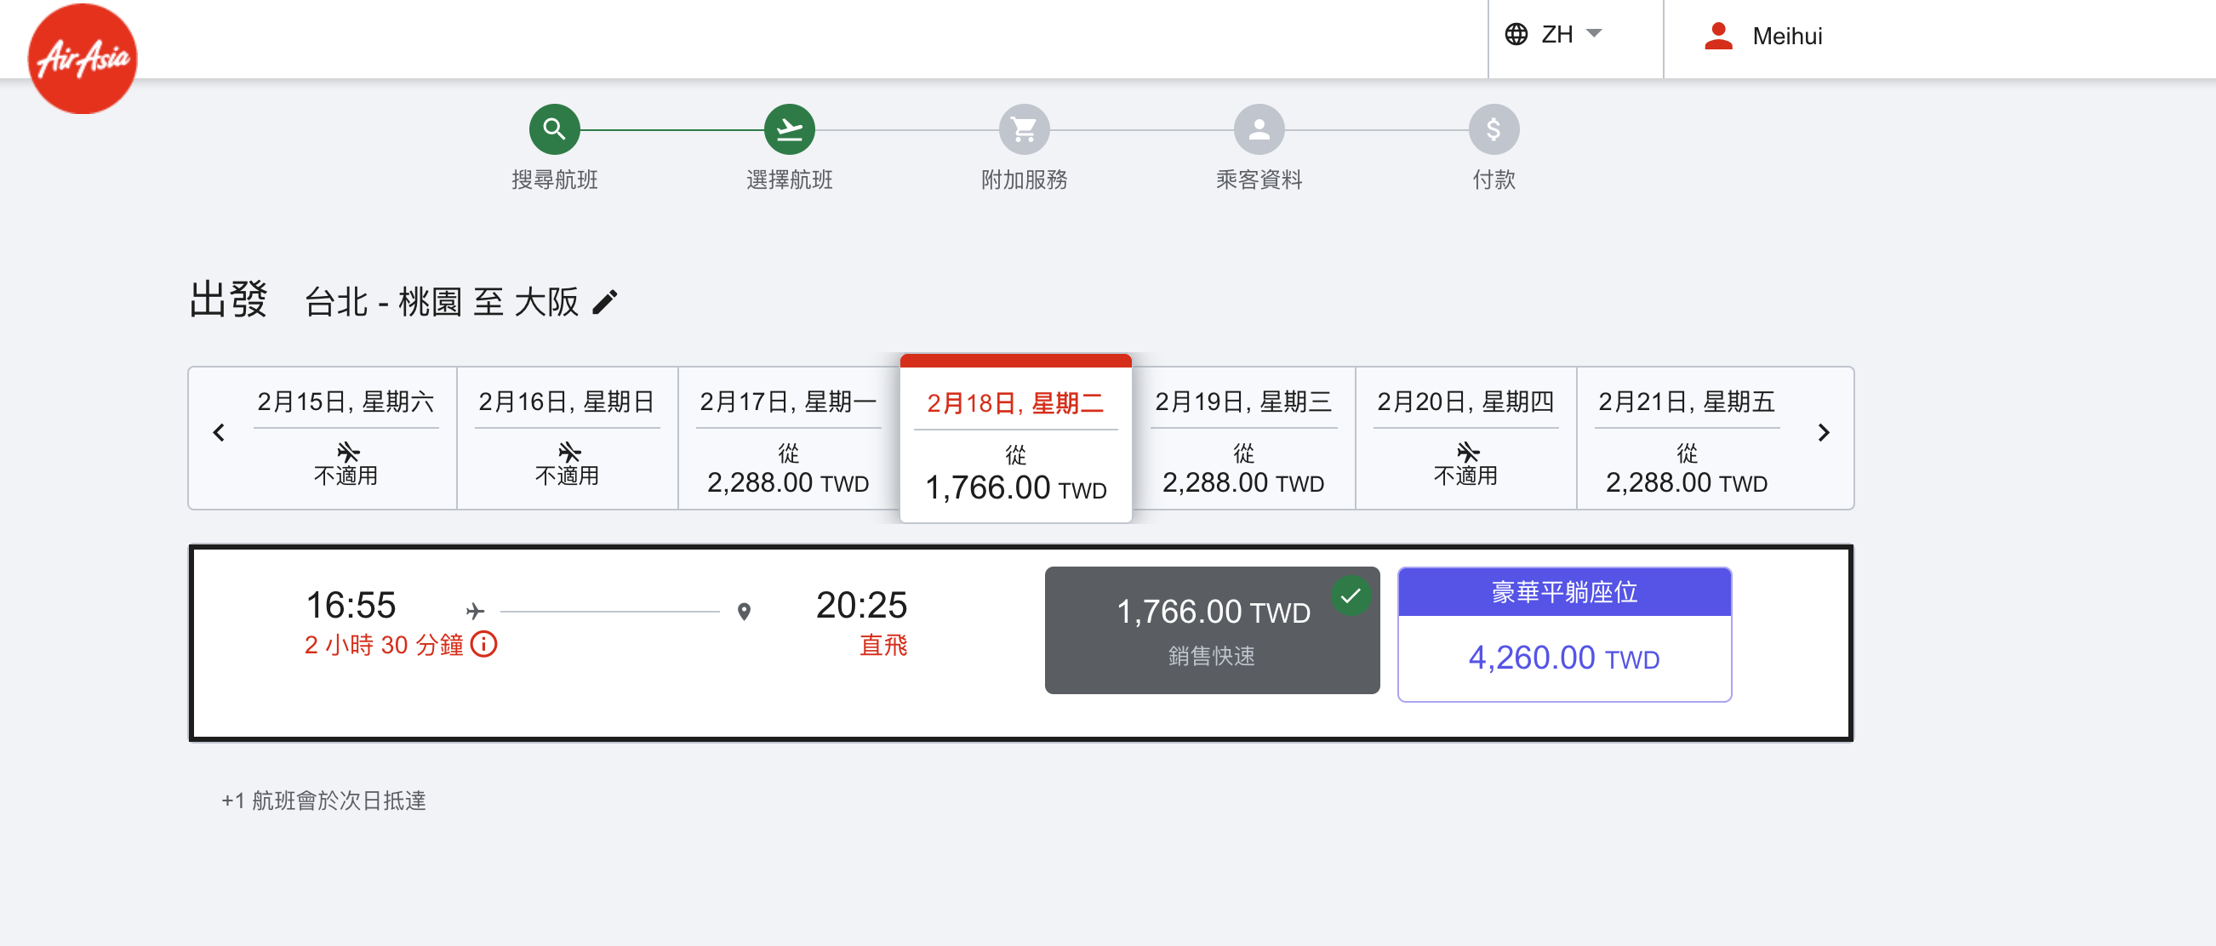Click the 2 小時 30 分鐘 duration text
This screenshot has height=946, width=2216.
pyautogui.click(x=384, y=645)
